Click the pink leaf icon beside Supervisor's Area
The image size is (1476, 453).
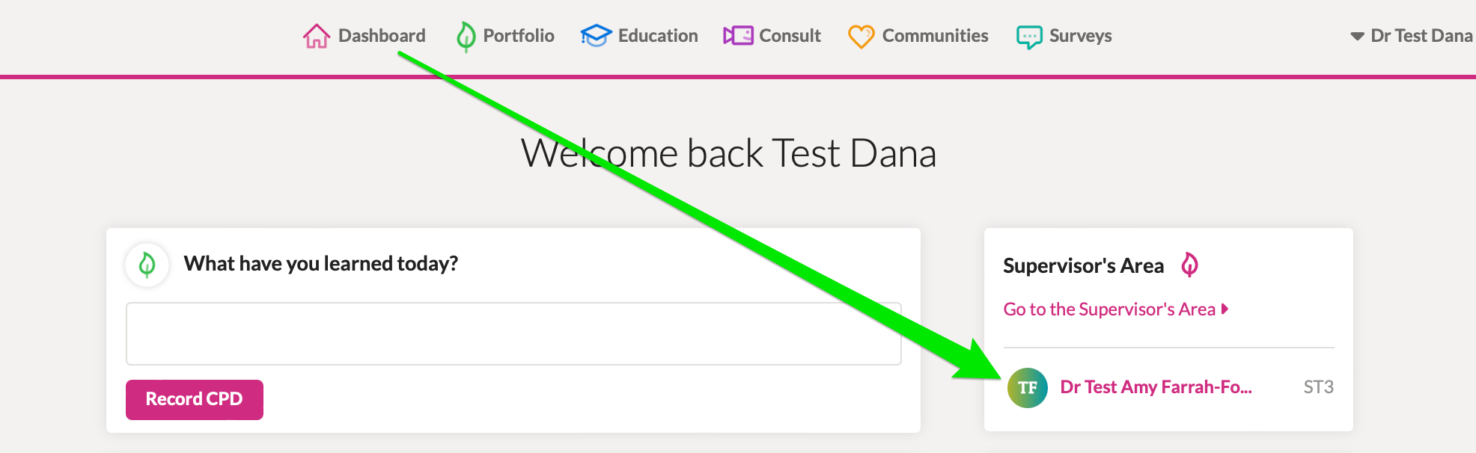pos(1189,265)
